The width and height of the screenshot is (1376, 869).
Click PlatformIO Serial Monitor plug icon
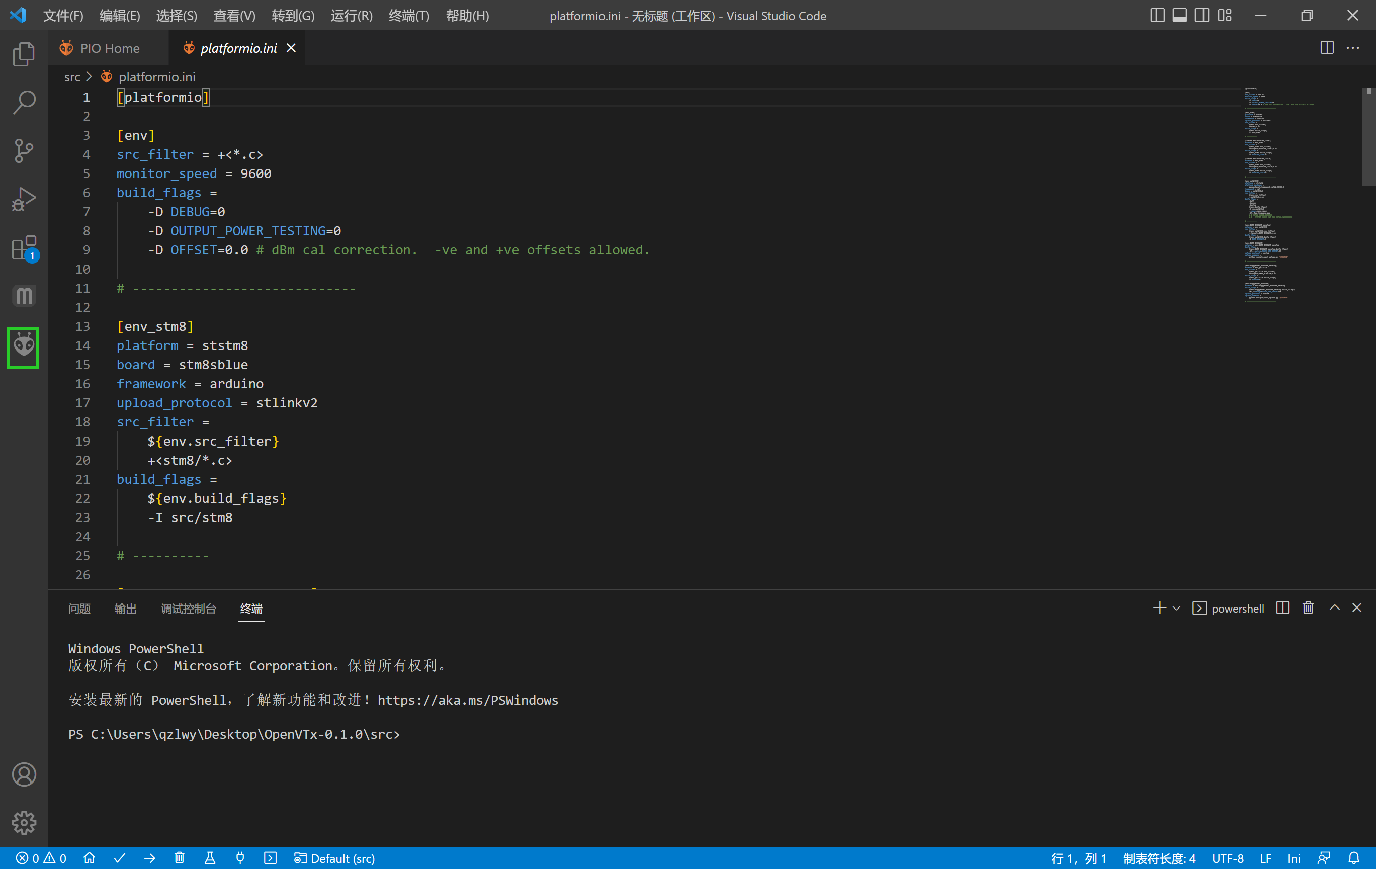[240, 858]
